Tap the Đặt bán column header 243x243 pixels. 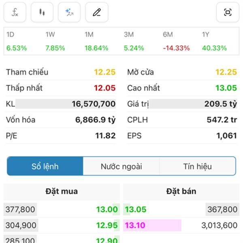[x=181, y=192]
